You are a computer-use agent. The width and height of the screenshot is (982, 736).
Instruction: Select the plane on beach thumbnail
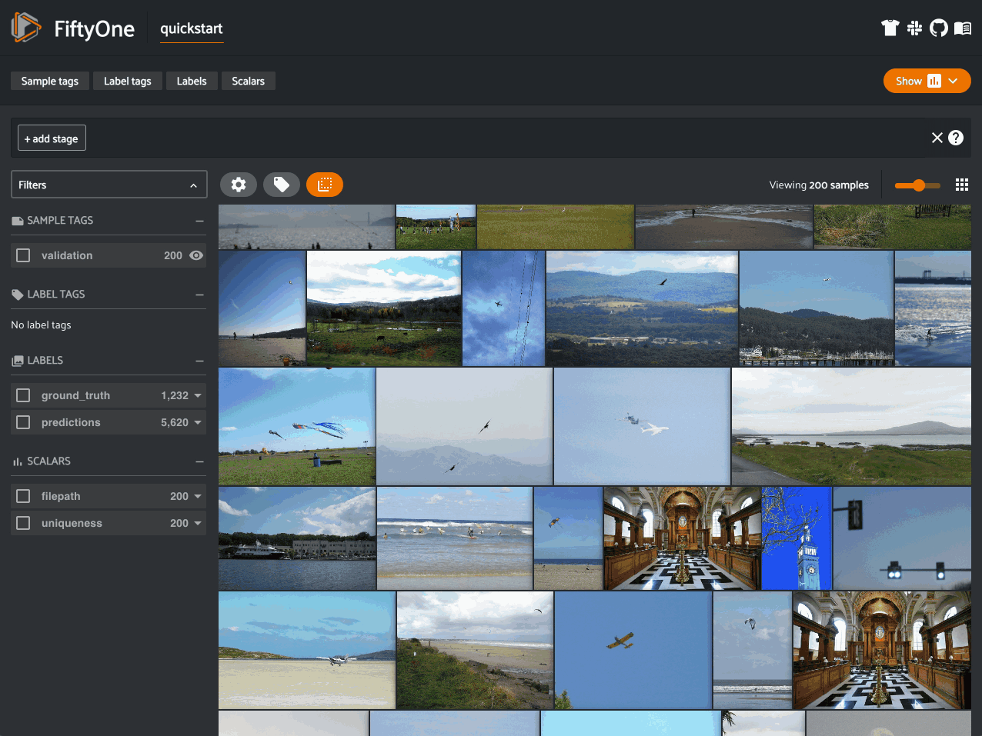tap(307, 650)
